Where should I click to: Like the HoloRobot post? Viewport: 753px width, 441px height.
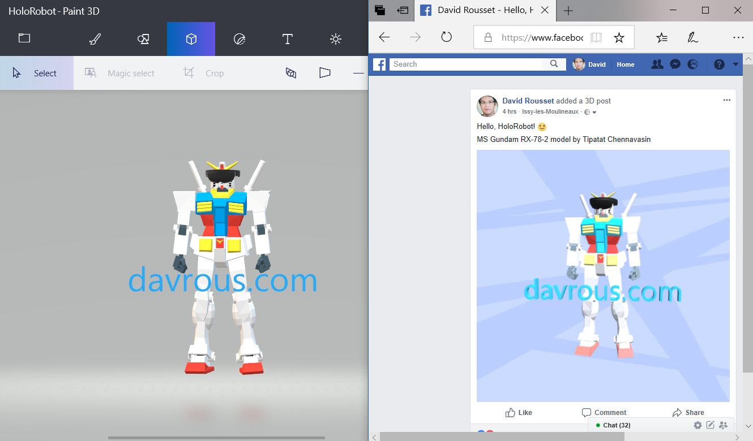click(519, 413)
